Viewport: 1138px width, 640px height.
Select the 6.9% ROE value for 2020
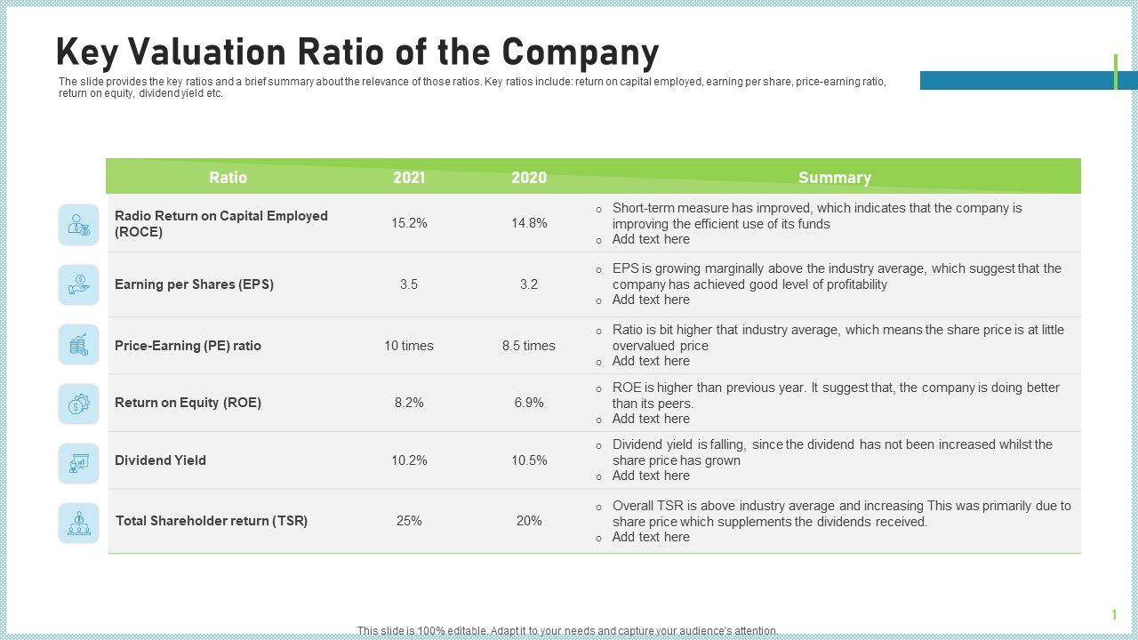pyautogui.click(x=529, y=403)
